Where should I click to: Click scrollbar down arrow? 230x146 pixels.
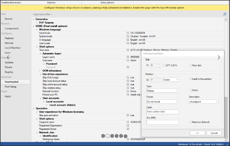click(226, 140)
